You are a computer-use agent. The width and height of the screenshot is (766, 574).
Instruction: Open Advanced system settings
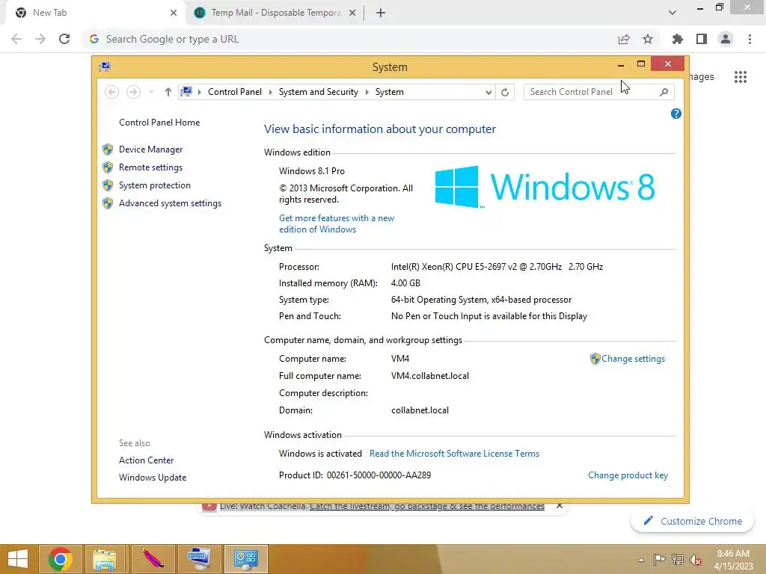pos(170,203)
